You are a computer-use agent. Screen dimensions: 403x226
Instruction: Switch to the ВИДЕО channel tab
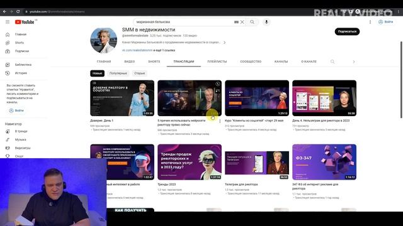[x=130, y=62]
